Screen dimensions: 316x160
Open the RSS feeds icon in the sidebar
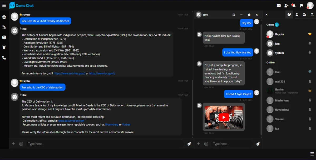click(4, 27)
